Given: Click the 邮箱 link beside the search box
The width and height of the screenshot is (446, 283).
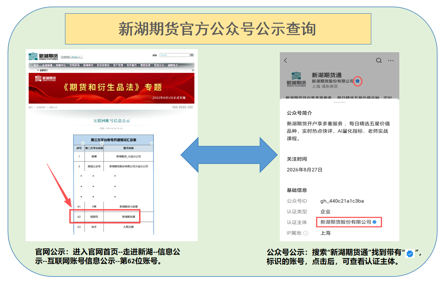Looking at the screenshot, I should click(155, 55).
